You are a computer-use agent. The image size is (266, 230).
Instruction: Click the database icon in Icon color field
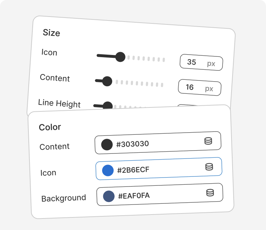click(x=209, y=167)
